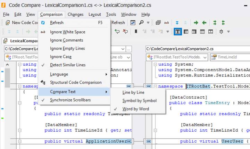Open the Edit menu

[18, 15]
